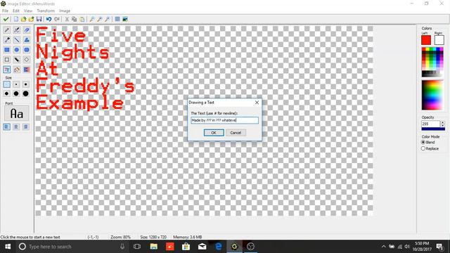Image resolution: width=450 pixels, height=253 pixels.
Task: Select the Polygon drawing tool
Action: pyautogui.click(x=27, y=40)
